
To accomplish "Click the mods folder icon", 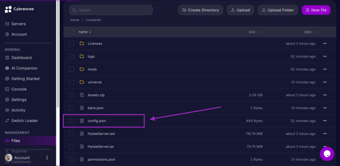I will [x=82, y=69].
